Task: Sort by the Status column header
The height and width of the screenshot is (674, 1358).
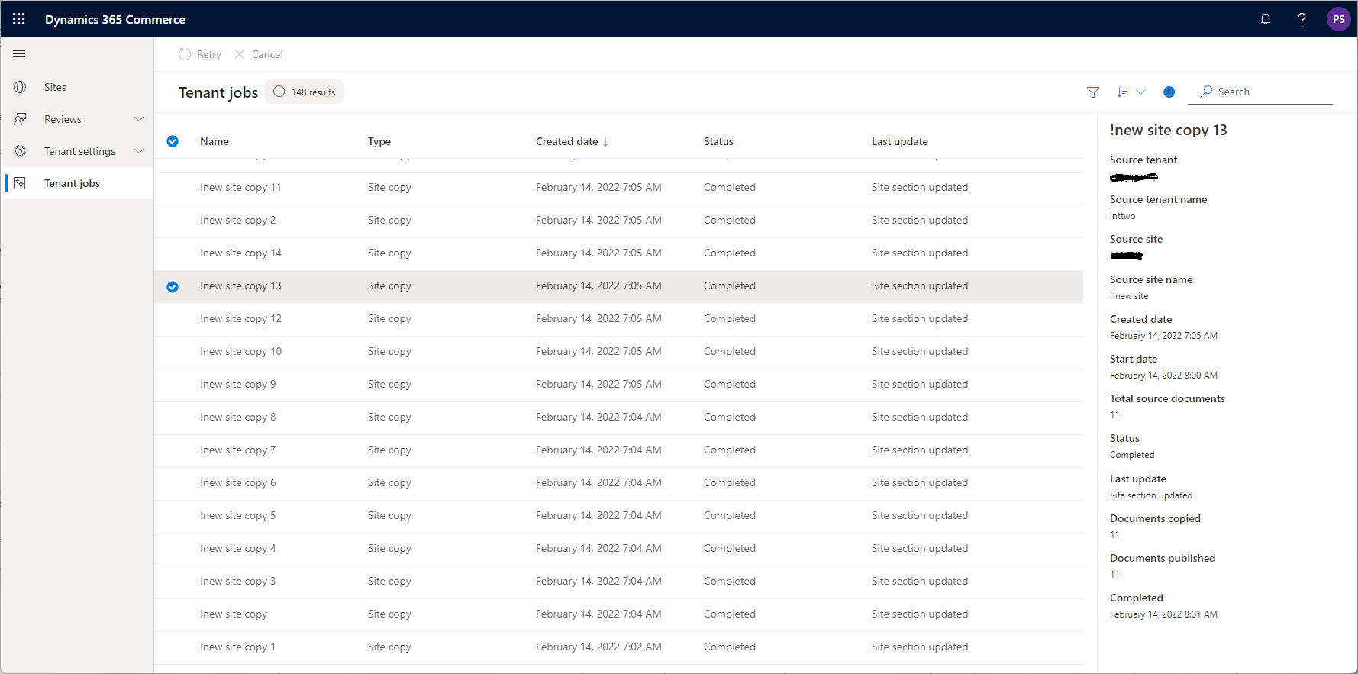Action: coord(718,141)
